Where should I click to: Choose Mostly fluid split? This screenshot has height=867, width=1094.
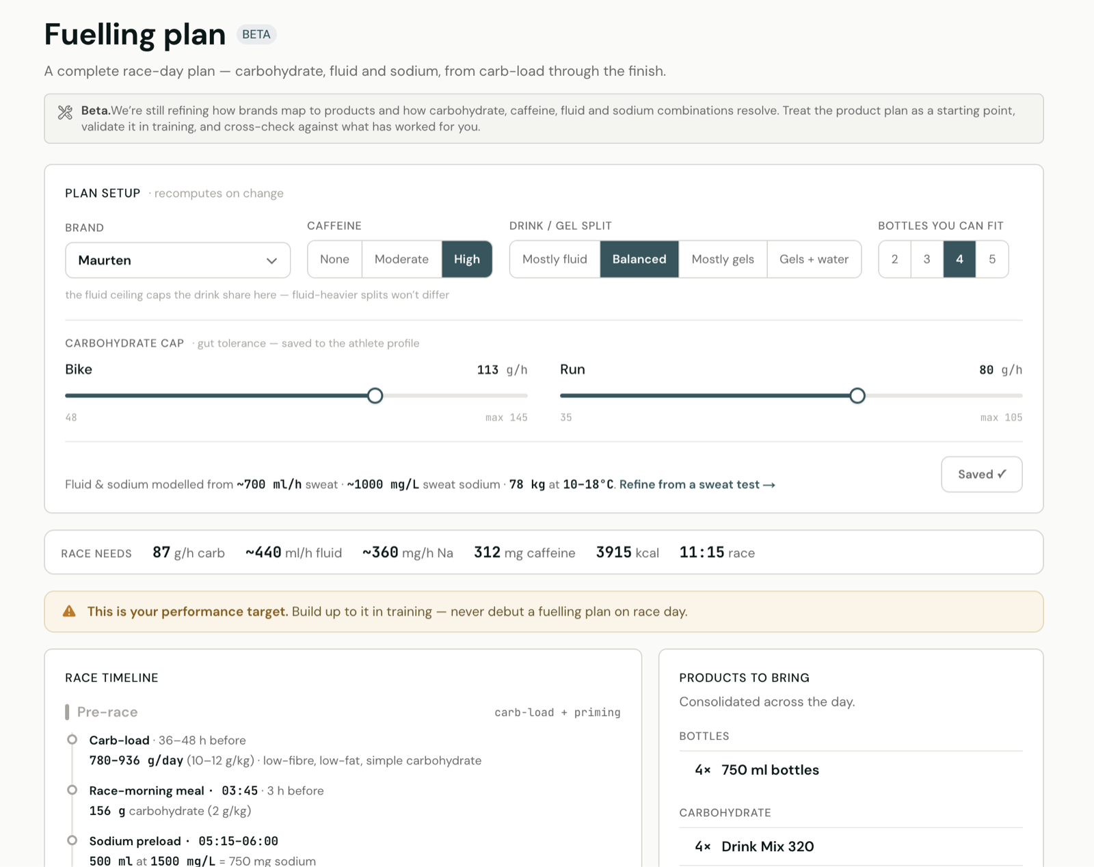coord(555,259)
